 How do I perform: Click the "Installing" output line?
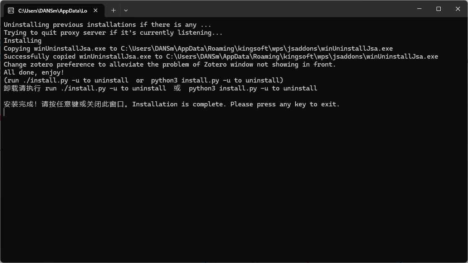tap(23, 41)
